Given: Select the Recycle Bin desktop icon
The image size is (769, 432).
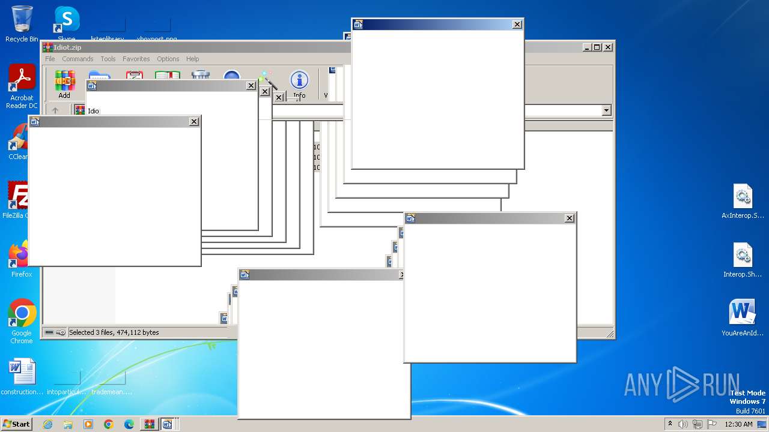Looking at the screenshot, I should point(22,24).
